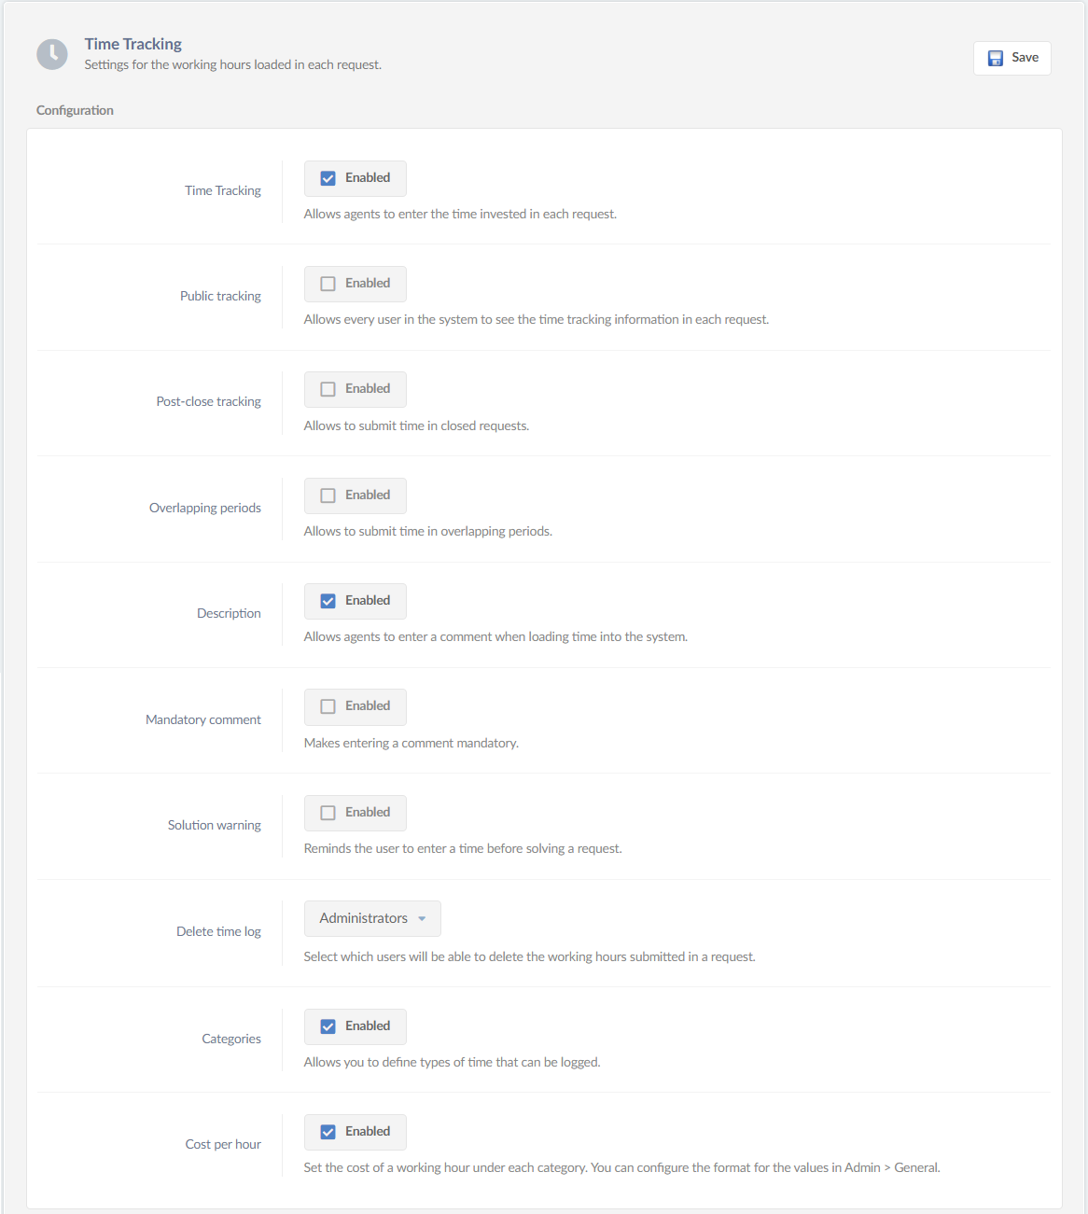Viewport: 1088px width, 1214px height.
Task: Enable Post-close tracking
Action: click(328, 388)
